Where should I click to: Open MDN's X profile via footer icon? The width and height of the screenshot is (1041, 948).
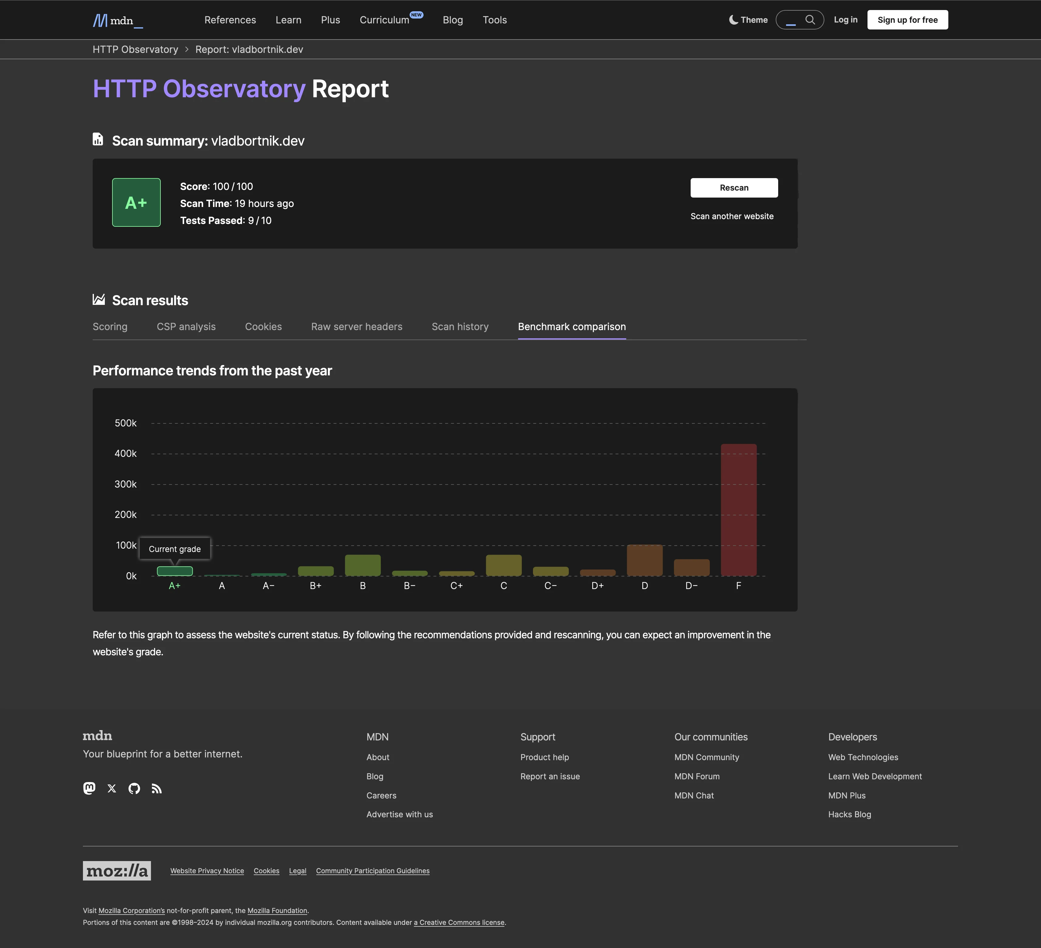(112, 788)
